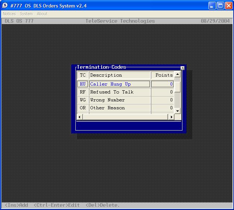Image resolution: width=234 pixels, height=210 pixels.
Task: Open the System menu
Action: [x=26, y=14]
